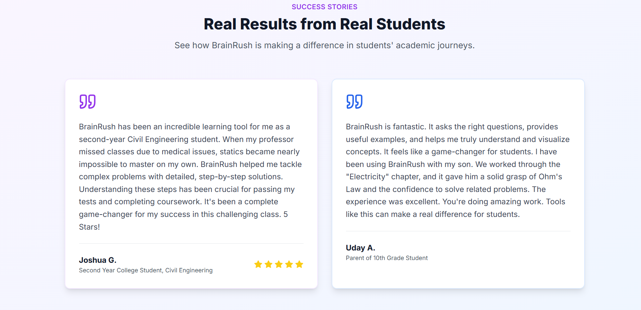Select the Success Stories section label
Viewport: 641px width, 310px height.
coord(324,7)
